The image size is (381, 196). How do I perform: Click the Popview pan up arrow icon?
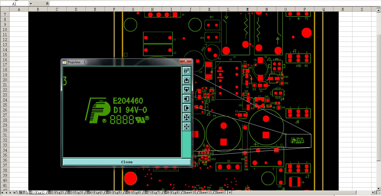click(187, 80)
